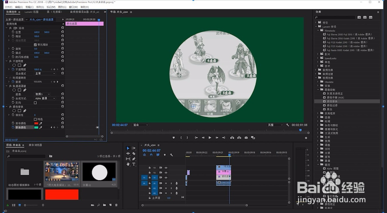This screenshot has height=213, width=387.
Task: Check the 等比缩放 uniform scale checkbox
Action: tap(35, 45)
